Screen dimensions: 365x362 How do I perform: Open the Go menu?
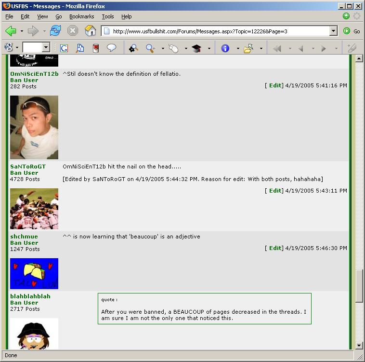(x=58, y=16)
